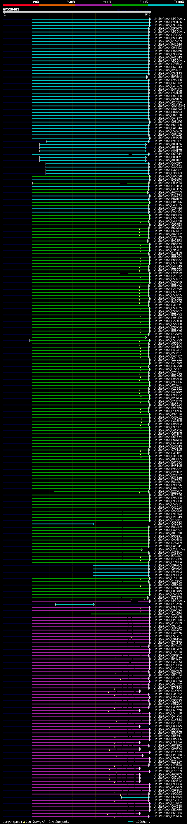Select the UniRef100_B9GZ04 label
Viewport: 187px width, 824px height.
[168, 54]
